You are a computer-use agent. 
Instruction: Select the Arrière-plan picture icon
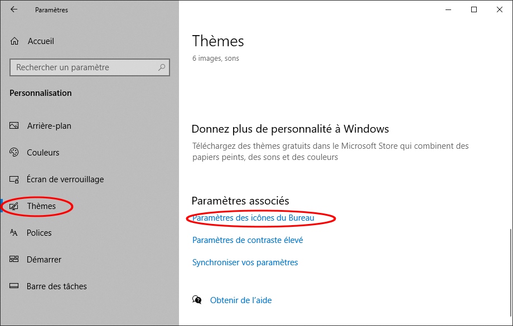[14, 125]
